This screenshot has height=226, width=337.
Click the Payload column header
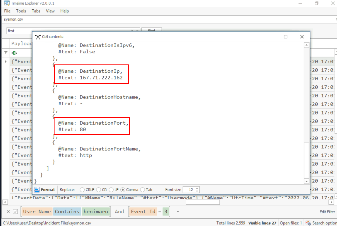point(21,44)
